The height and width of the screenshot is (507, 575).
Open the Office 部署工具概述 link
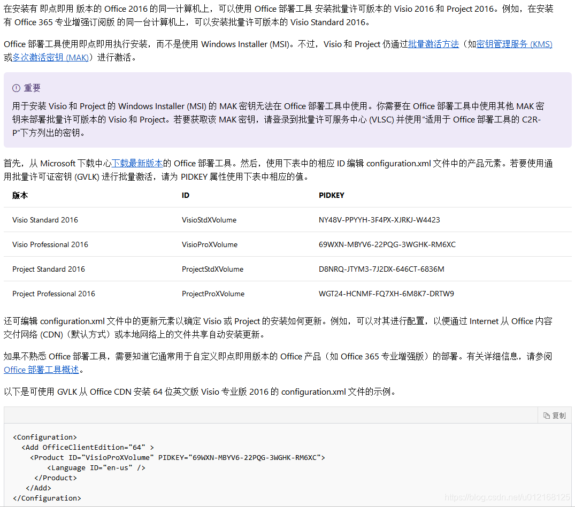click(x=41, y=370)
